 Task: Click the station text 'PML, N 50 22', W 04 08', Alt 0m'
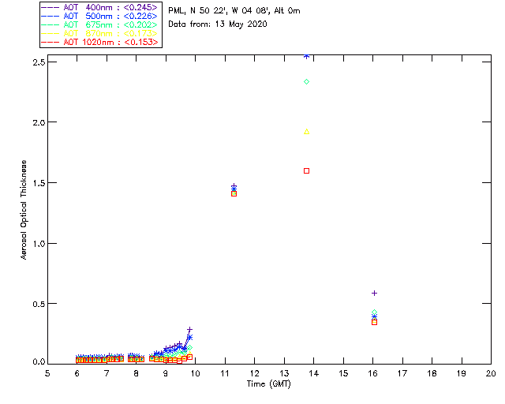pyautogui.click(x=234, y=10)
